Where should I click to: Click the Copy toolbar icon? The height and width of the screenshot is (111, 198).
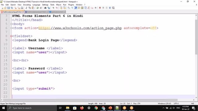[x=30, y=8]
